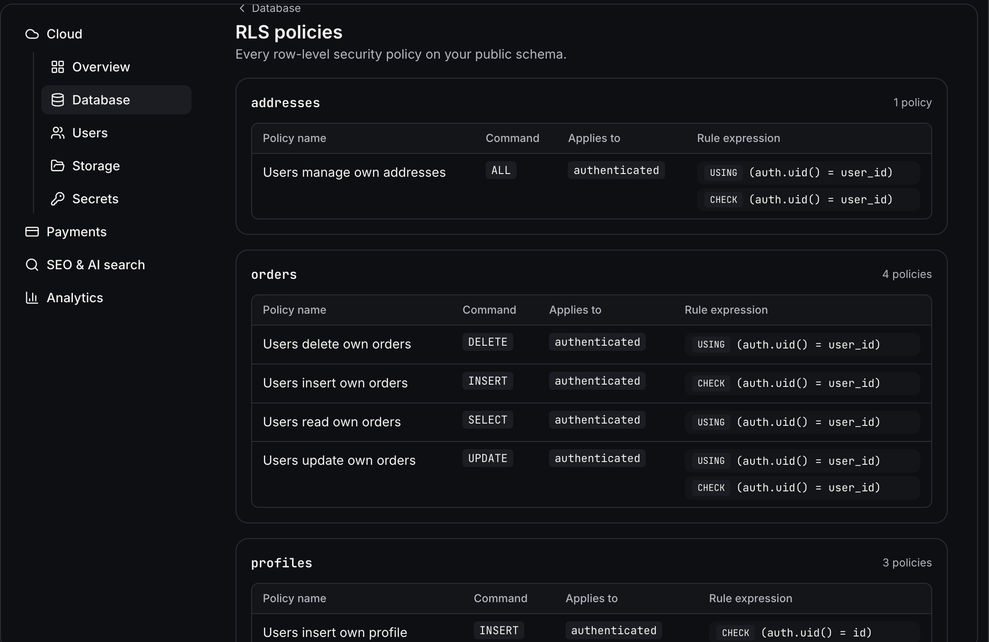Screen dimensions: 989x642
Task: Click the orders table heading
Action: point(274,274)
